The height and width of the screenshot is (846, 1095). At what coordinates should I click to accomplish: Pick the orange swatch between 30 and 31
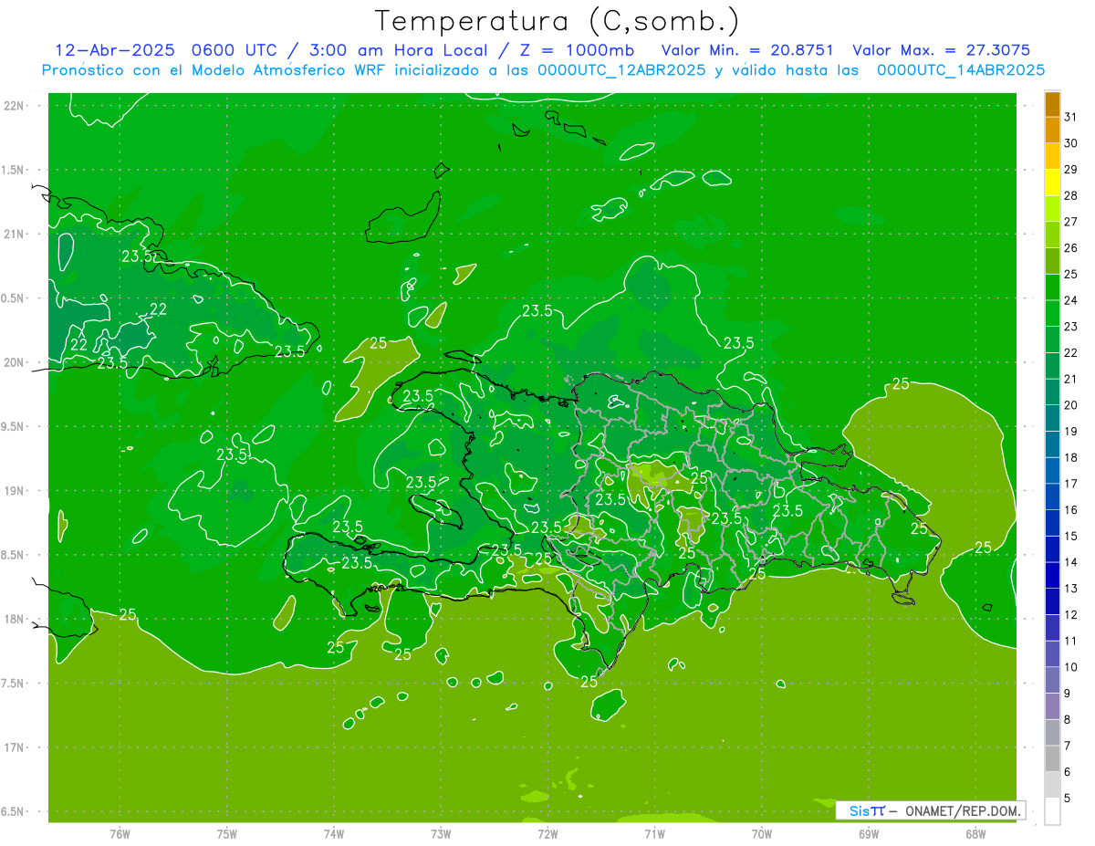(1052, 130)
